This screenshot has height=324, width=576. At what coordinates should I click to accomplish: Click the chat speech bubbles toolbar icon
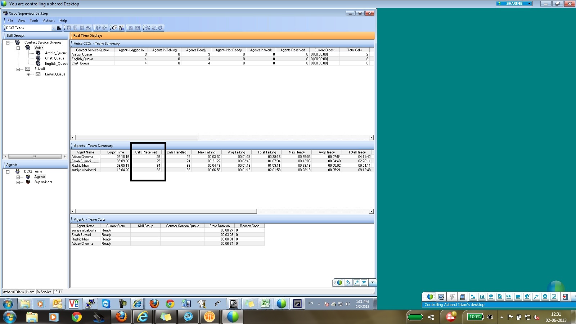pos(114,28)
